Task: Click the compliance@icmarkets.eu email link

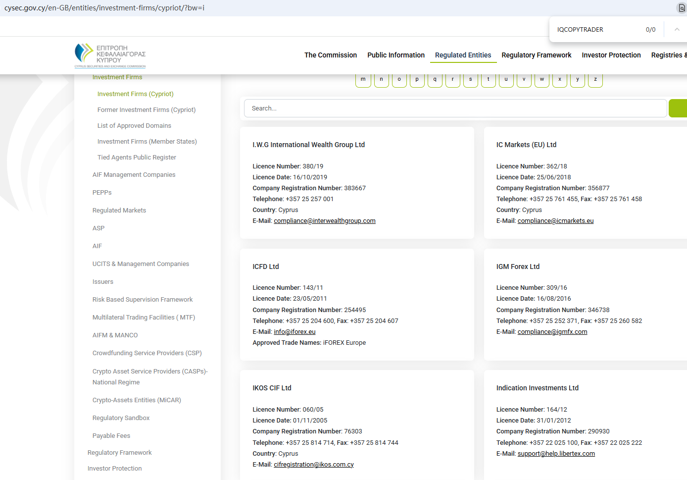Action: [555, 221]
